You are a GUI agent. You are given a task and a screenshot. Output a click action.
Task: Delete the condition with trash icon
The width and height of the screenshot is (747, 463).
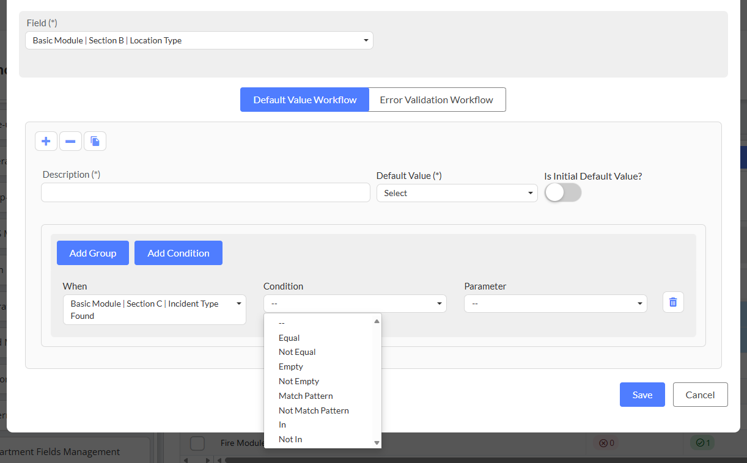click(673, 302)
